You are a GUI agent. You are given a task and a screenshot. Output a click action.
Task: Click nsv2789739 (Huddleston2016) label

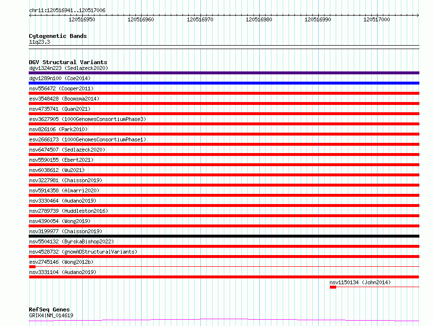tap(69, 211)
